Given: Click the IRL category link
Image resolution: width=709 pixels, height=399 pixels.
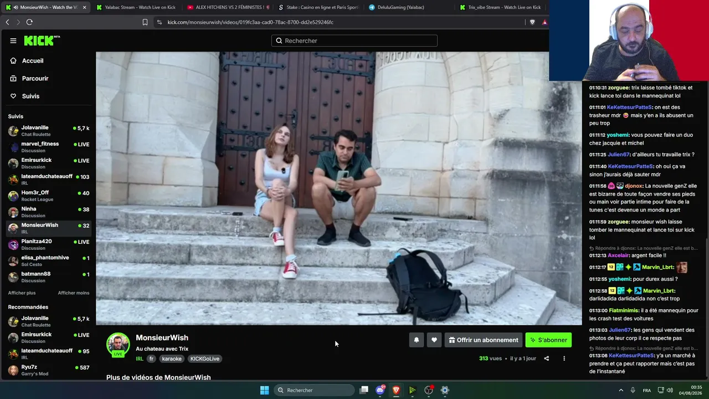Looking at the screenshot, I should pyautogui.click(x=140, y=359).
